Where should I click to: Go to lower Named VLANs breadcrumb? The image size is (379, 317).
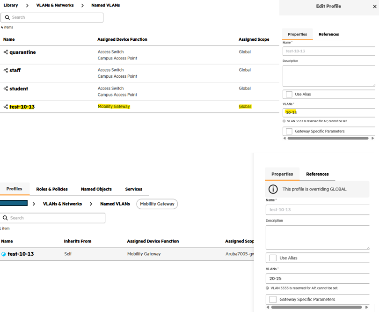115,204
